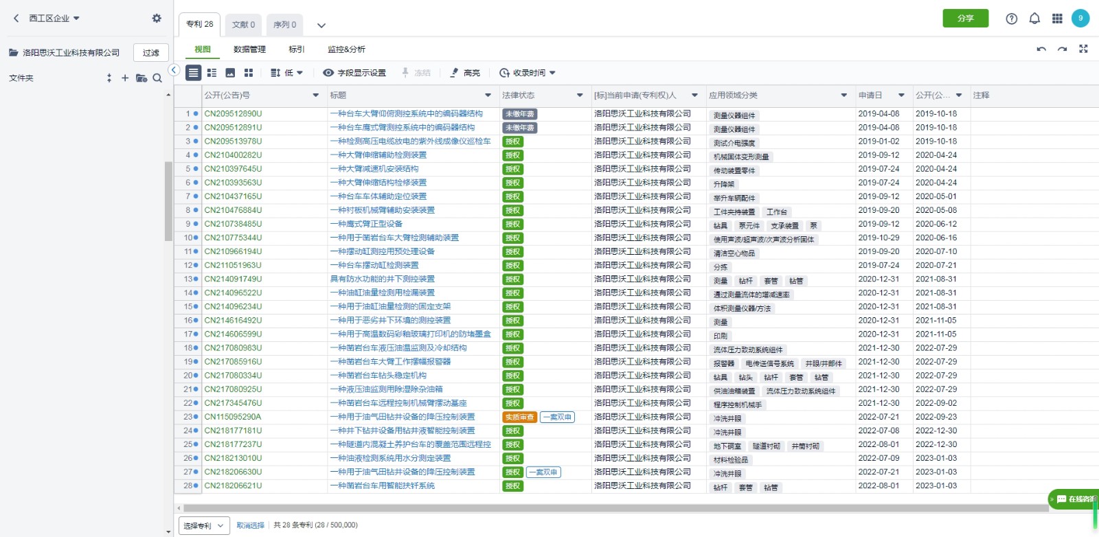Screen dimensions: 1099x537
Task: Switch to the 序列 0 tab
Action: point(284,25)
